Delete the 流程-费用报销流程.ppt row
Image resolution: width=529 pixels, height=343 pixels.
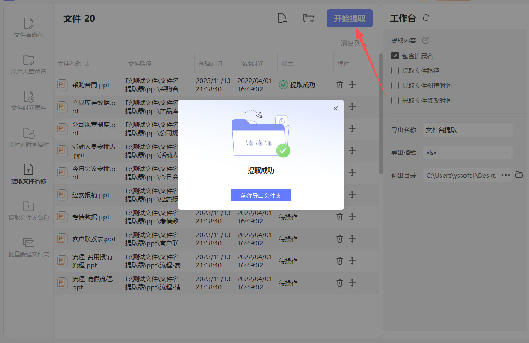(340, 261)
